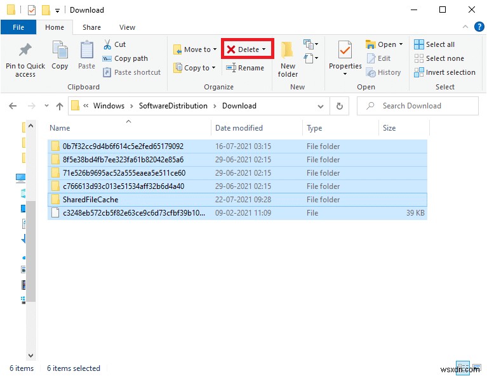Click Rename in the Organize group

coord(245,68)
